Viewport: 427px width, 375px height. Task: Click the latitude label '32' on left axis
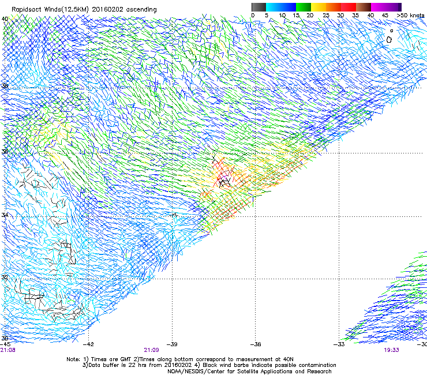(x=5, y=277)
